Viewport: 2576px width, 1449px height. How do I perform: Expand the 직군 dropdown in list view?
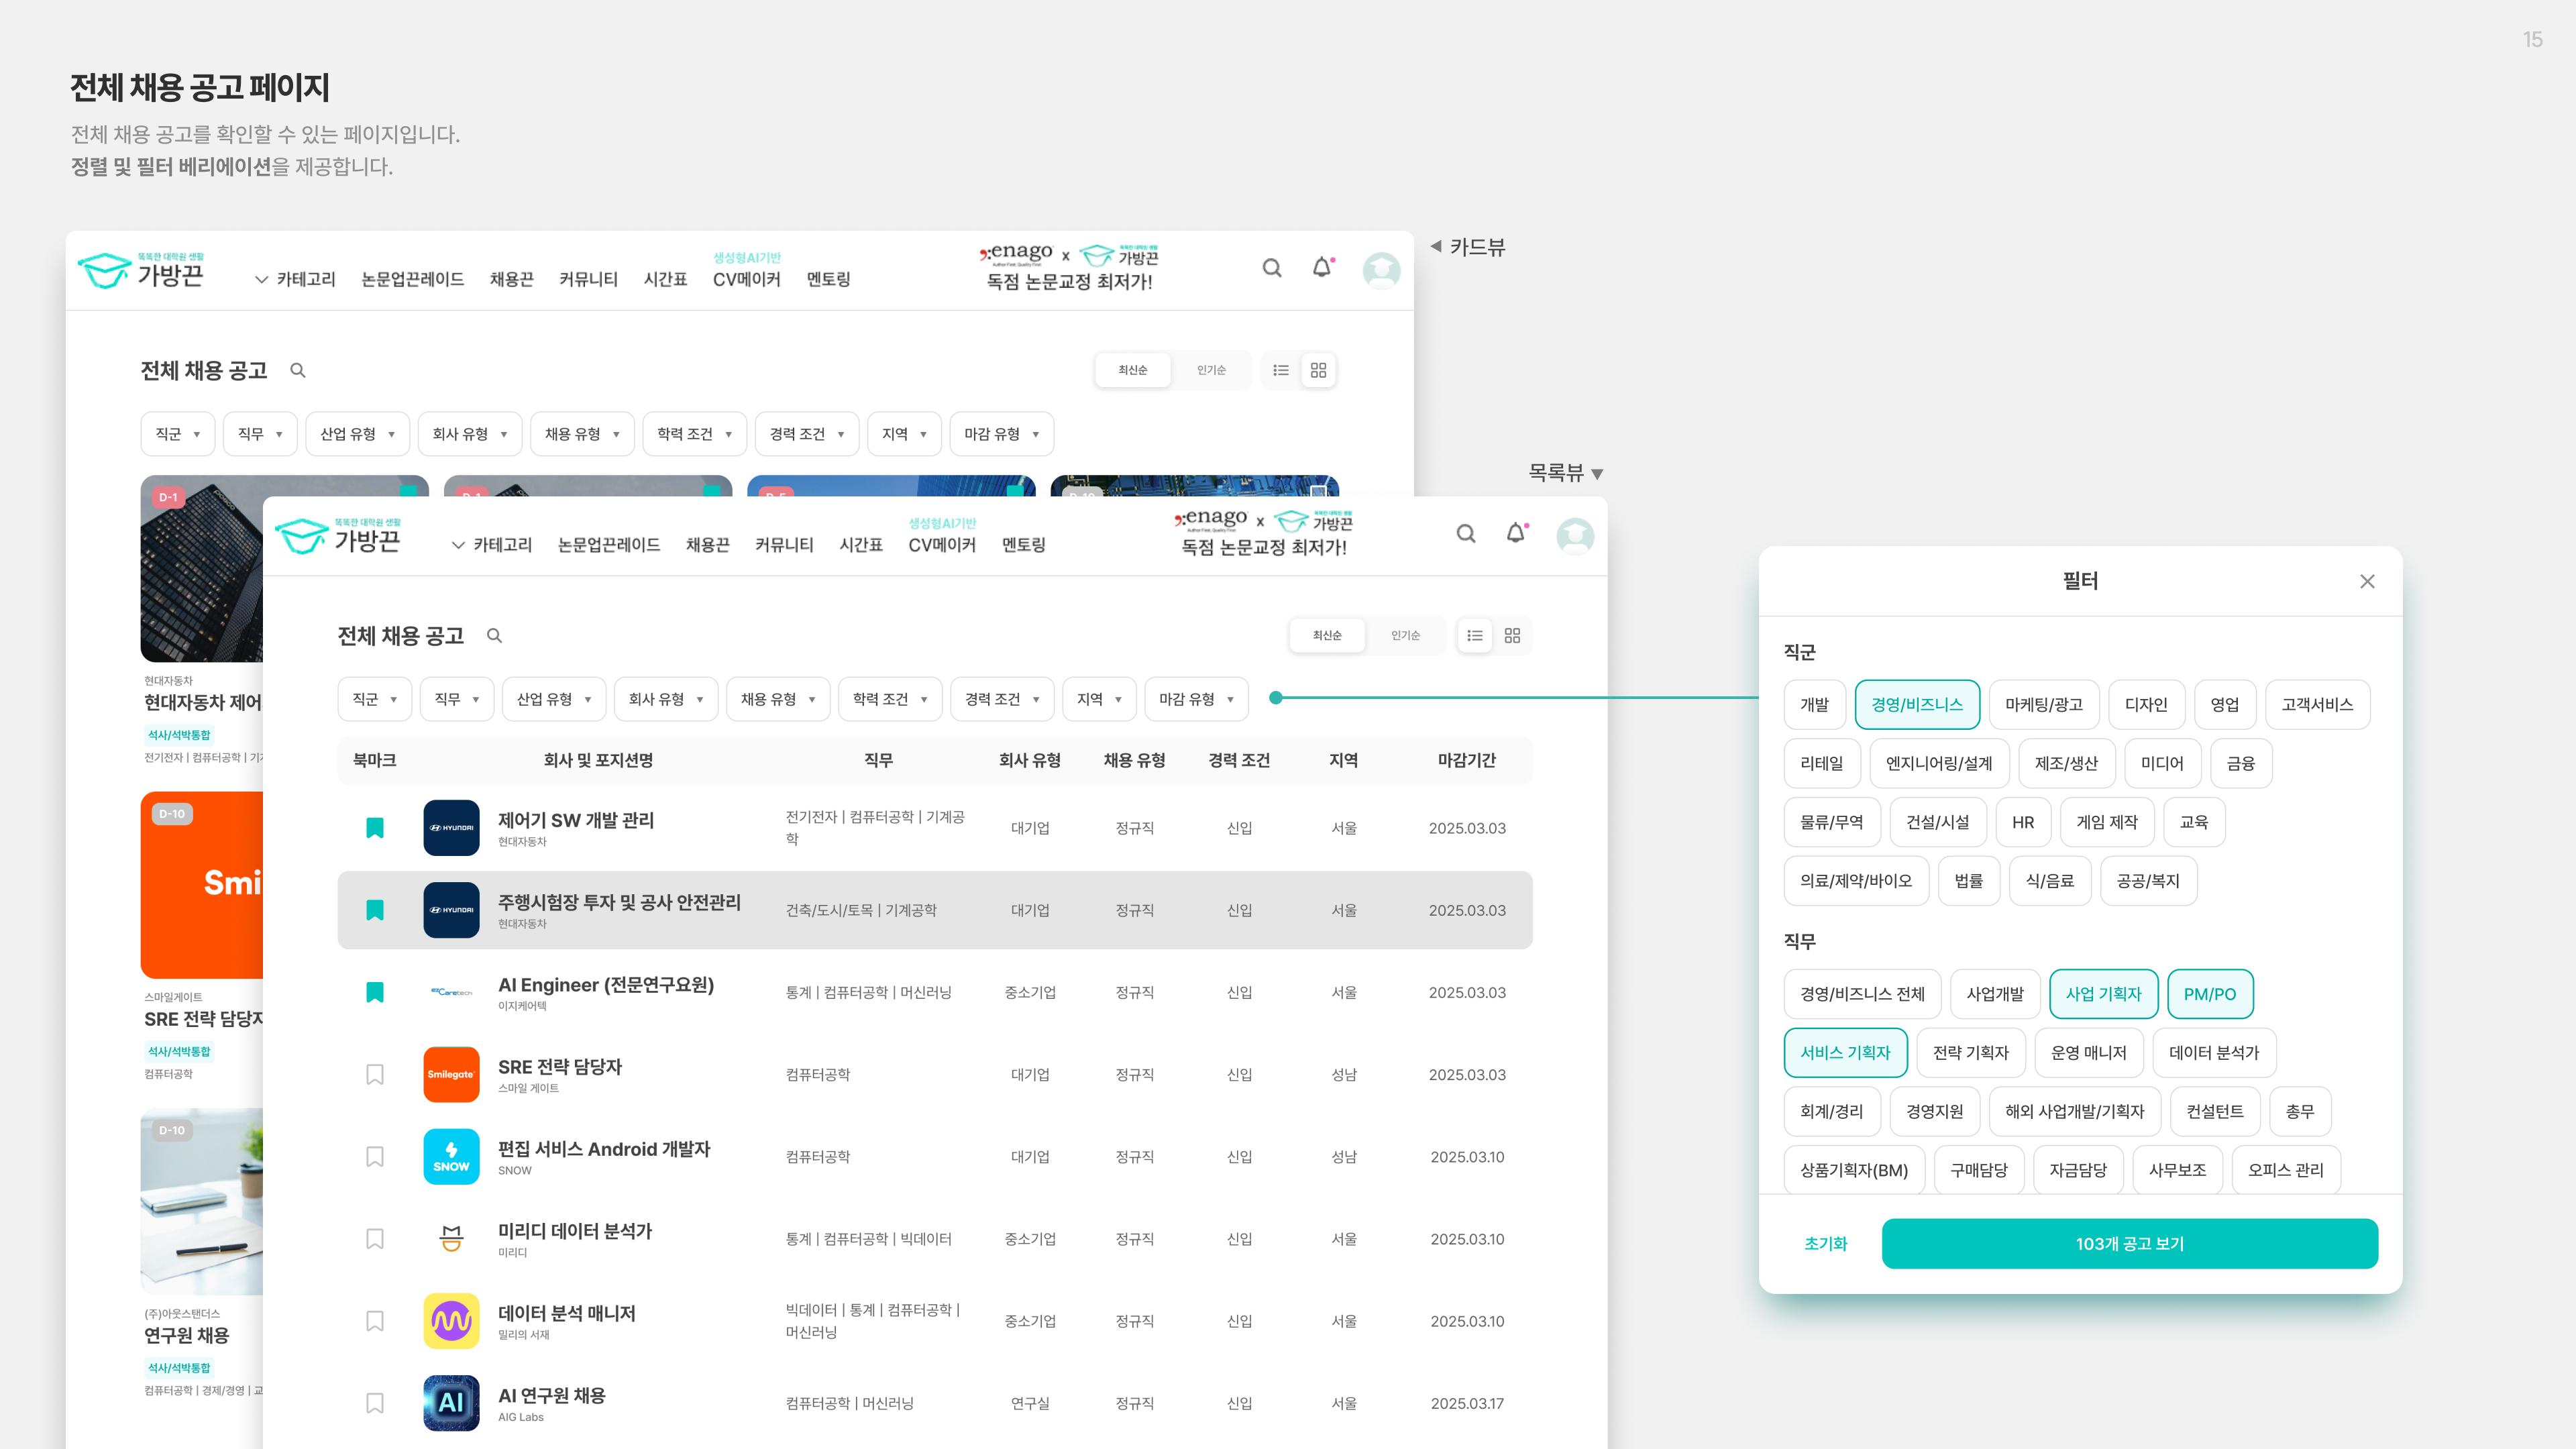pos(375,700)
